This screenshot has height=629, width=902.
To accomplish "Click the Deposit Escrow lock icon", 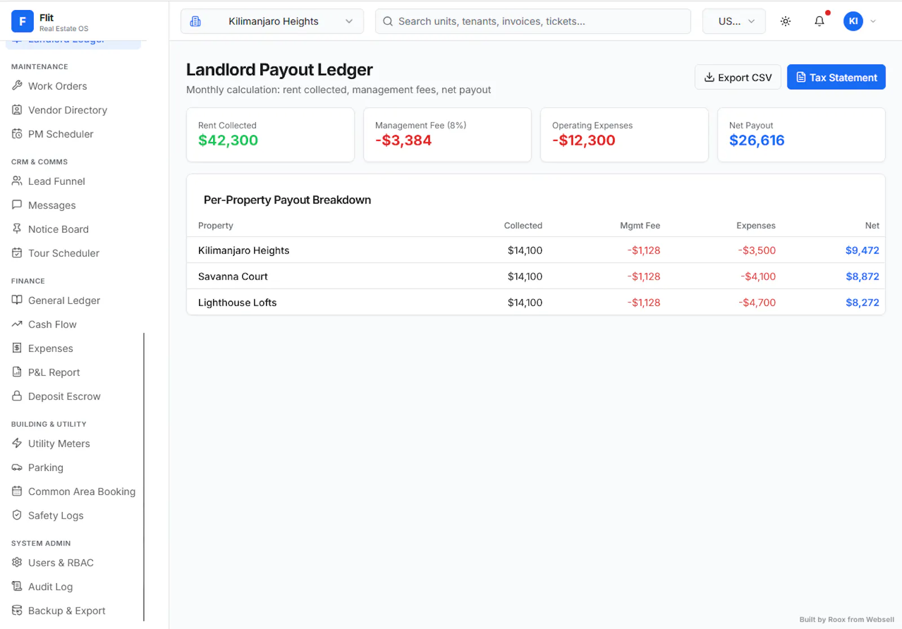I will (17, 396).
